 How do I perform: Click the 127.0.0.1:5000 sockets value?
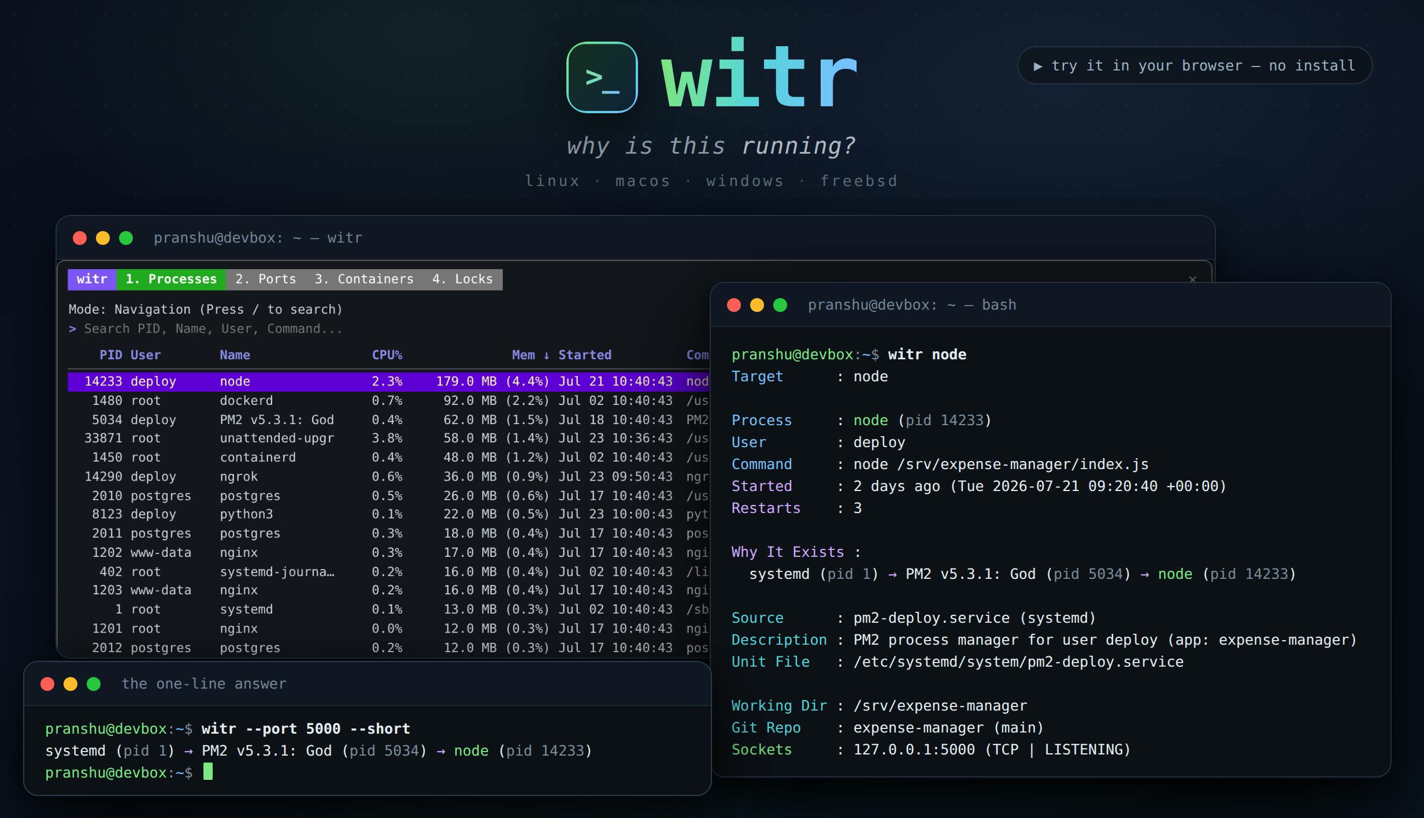(992, 750)
